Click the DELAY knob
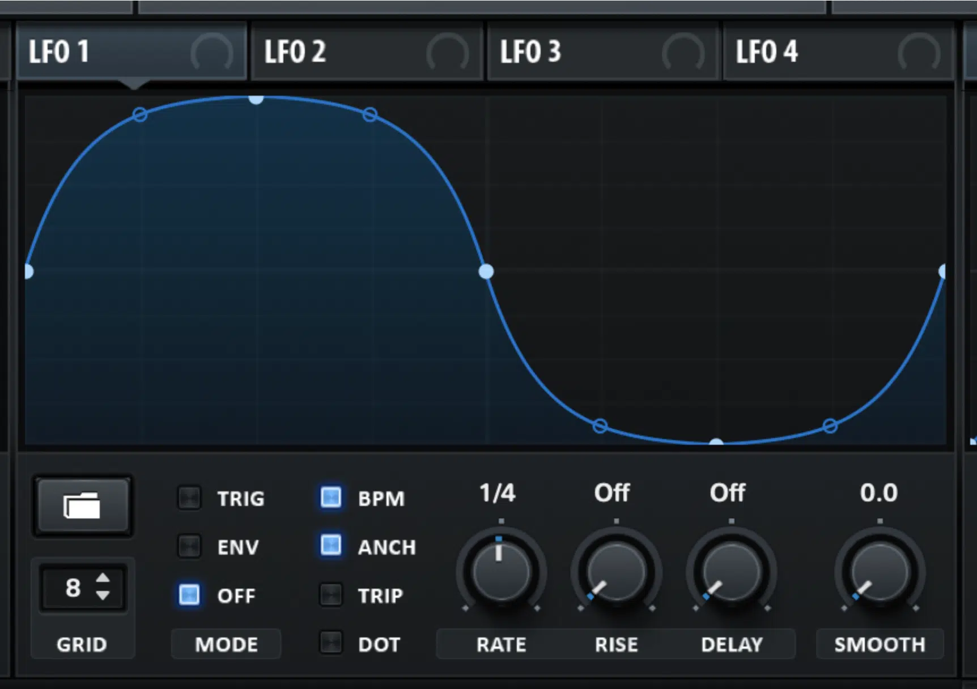 731,571
